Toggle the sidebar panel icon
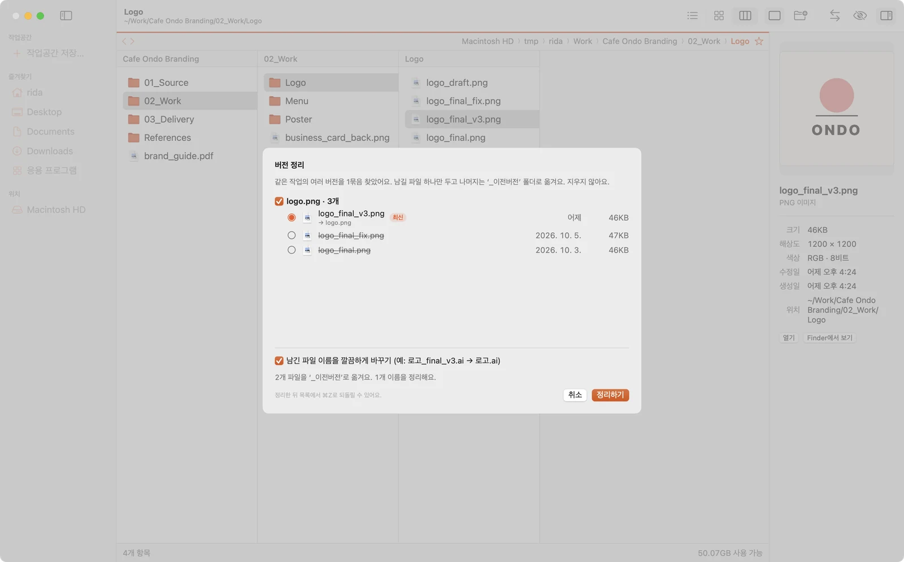This screenshot has height=562, width=904. coord(66,16)
